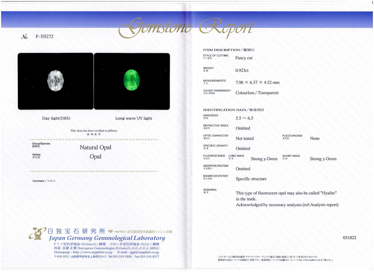This screenshot has height=272, width=374.
Task: Click the short wave Strong y.Green value
Action: 323,159
